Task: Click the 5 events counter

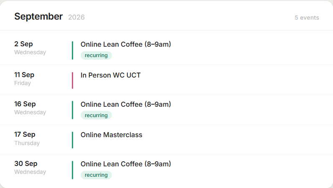Action: coord(307,18)
